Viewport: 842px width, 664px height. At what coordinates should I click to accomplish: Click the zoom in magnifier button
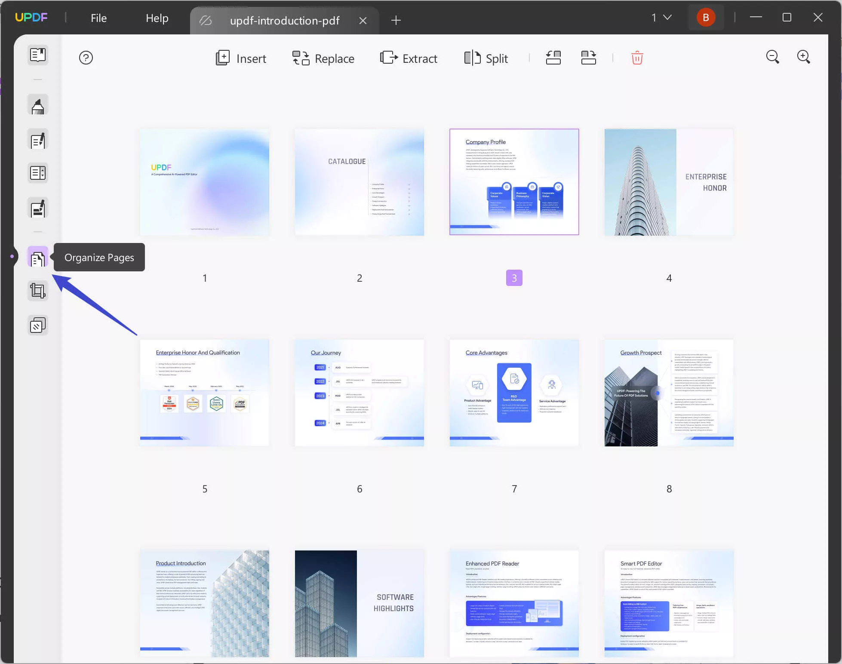pos(805,57)
